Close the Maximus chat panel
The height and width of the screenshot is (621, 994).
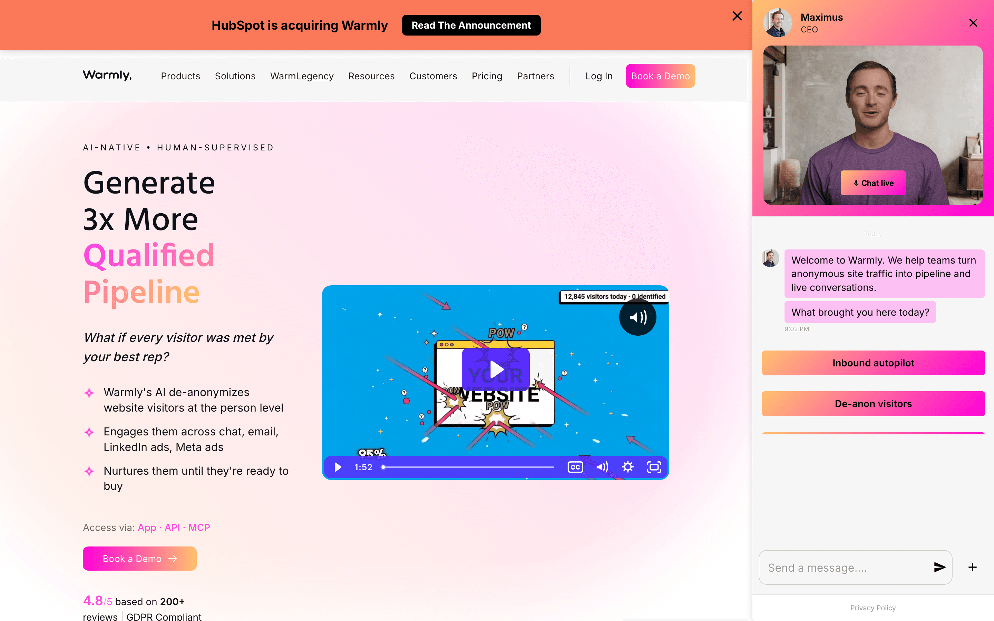click(973, 23)
